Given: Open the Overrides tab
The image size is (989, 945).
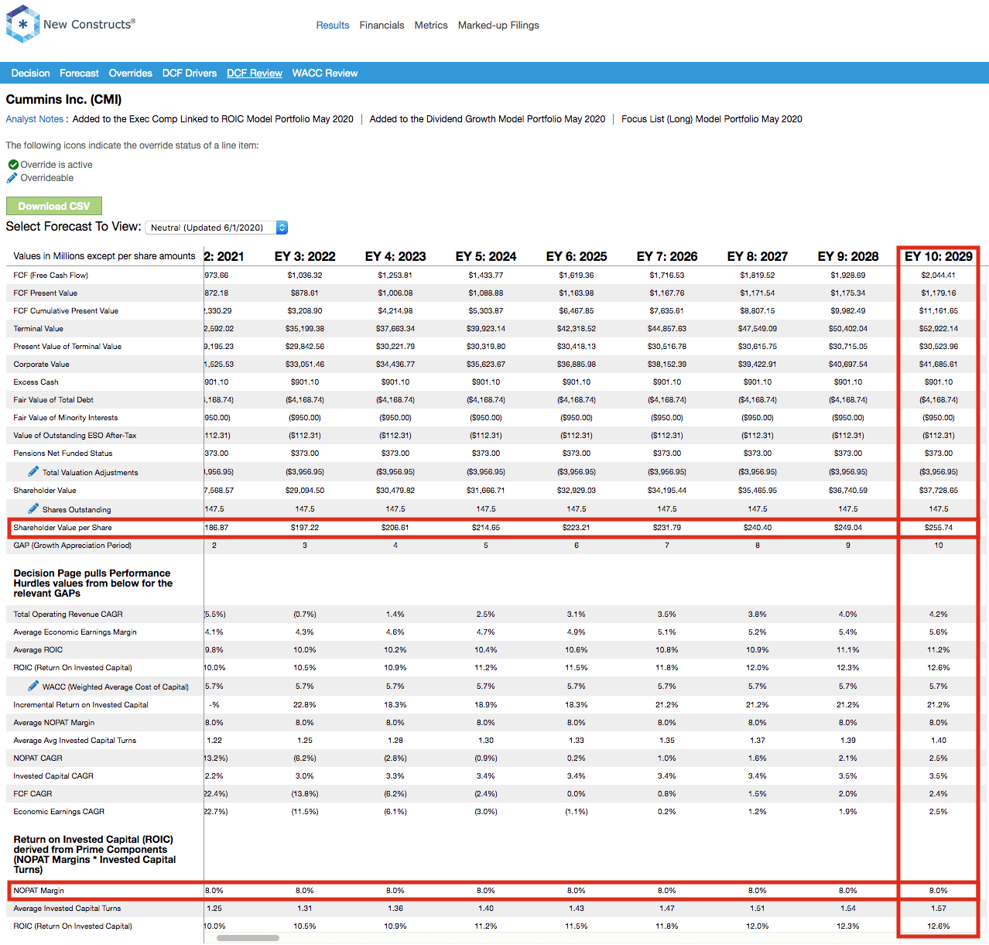Looking at the screenshot, I should (x=131, y=74).
